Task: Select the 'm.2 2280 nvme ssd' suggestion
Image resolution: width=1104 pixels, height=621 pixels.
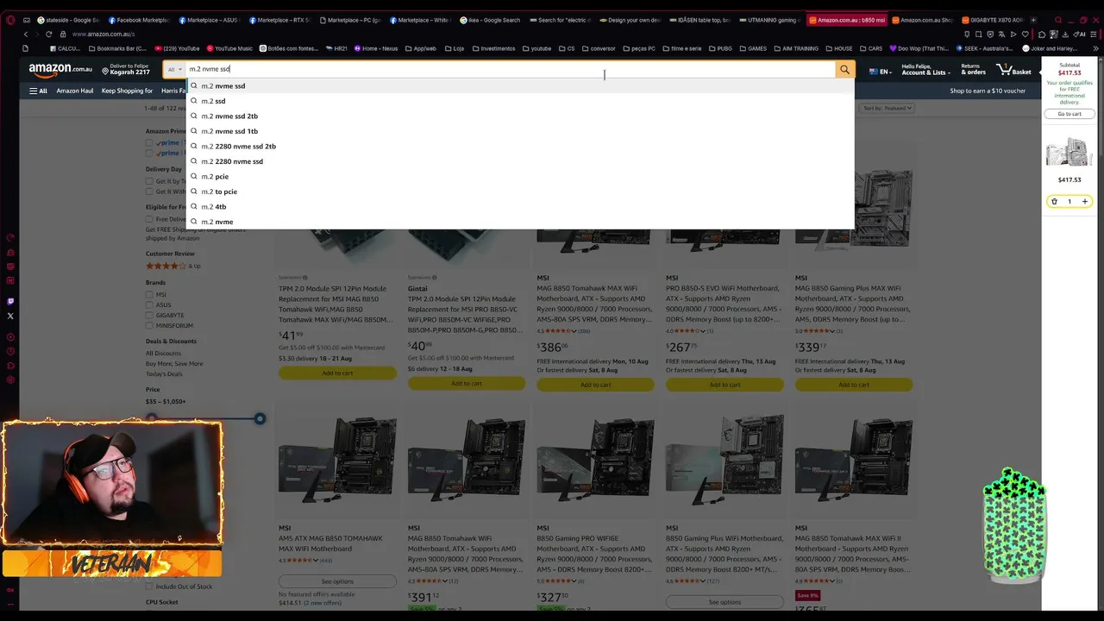Action: pyautogui.click(x=520, y=161)
